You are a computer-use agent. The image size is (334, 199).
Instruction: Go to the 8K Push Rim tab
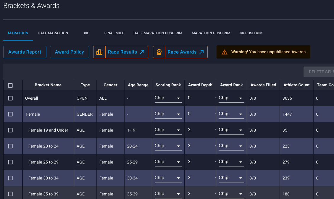(251, 33)
